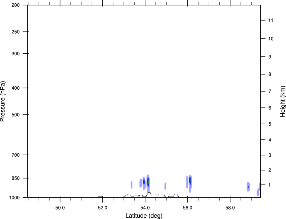This screenshot has width=286, height=219.
Task: Pick the 1 km height label
Action: (x=270, y=185)
